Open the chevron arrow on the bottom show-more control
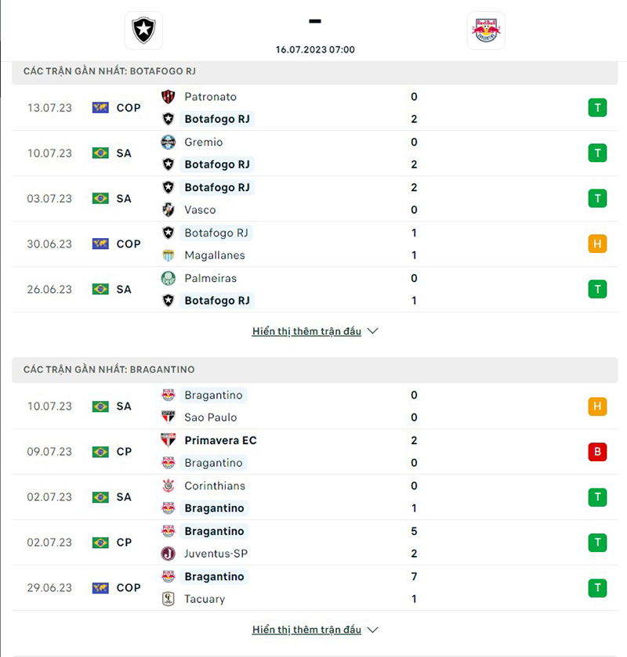 pos(372,629)
